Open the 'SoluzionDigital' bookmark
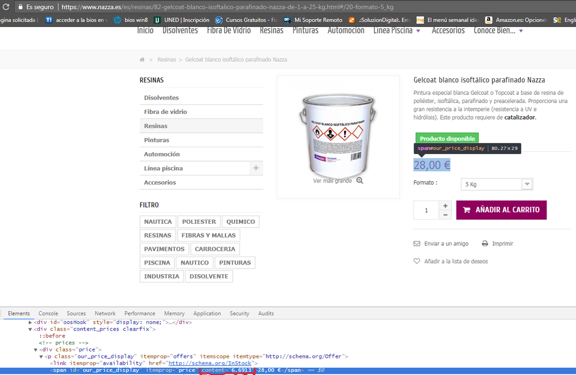 click(380, 20)
